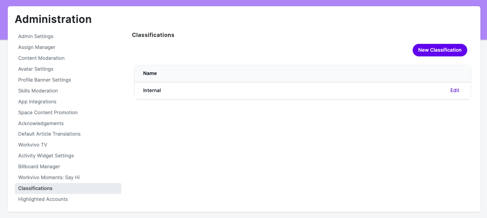Viewport: 487px width, 218px height.
Task: Go to Assign Manager page
Action: [37, 47]
